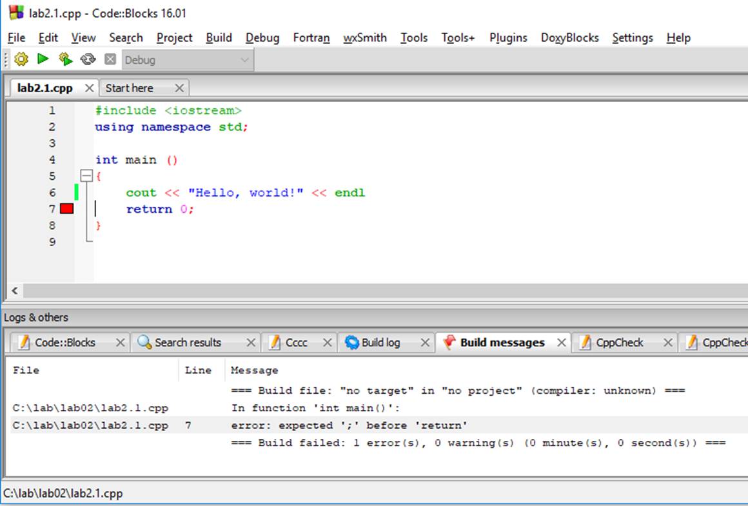Open the Debug build target dropdown
Image resolution: width=748 pixels, height=506 pixels.
point(187,60)
